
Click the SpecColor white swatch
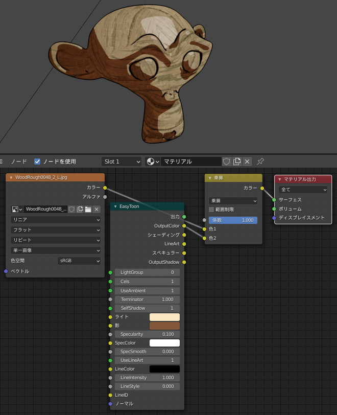164,343
